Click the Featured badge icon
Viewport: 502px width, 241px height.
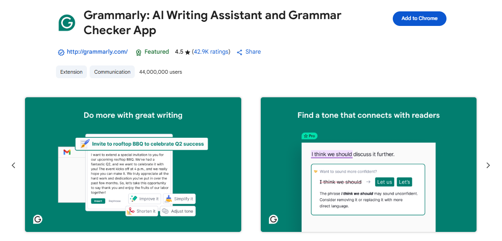click(x=139, y=52)
